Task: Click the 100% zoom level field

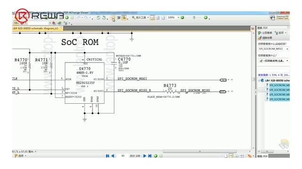Action: click(171, 18)
